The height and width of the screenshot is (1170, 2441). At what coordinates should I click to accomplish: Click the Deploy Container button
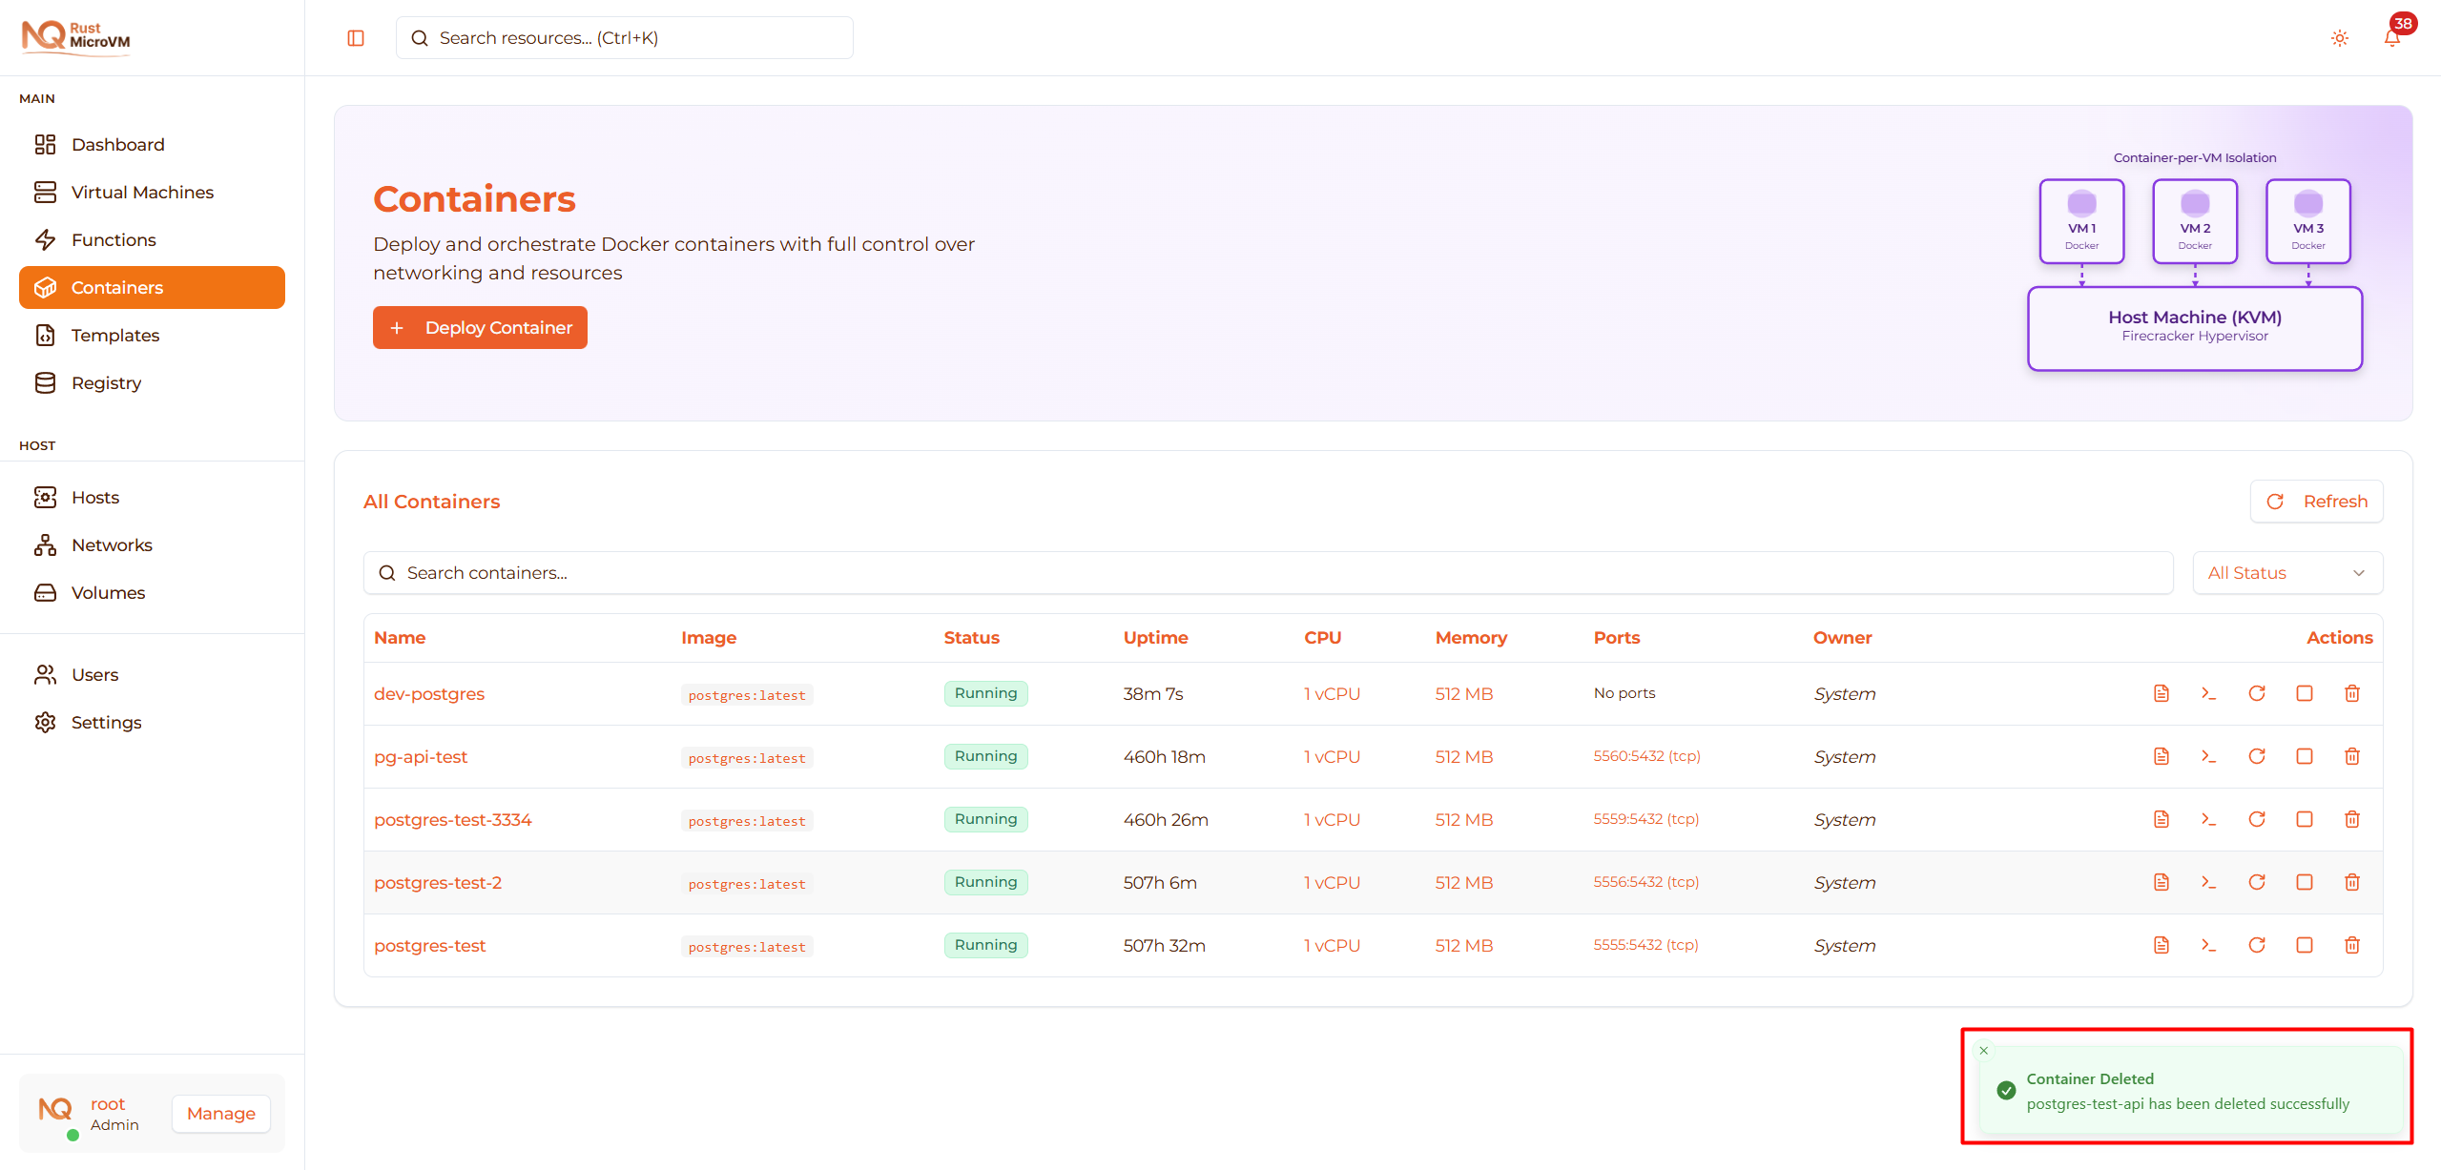480,328
